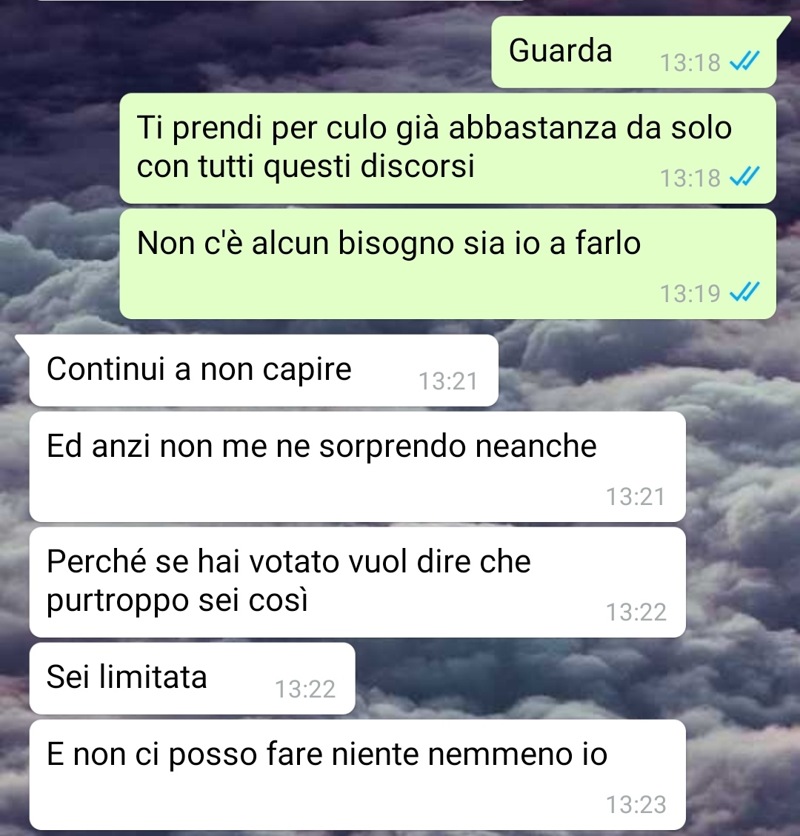Tap 13:23 timestamp on last message
800x836 pixels.
636,805
